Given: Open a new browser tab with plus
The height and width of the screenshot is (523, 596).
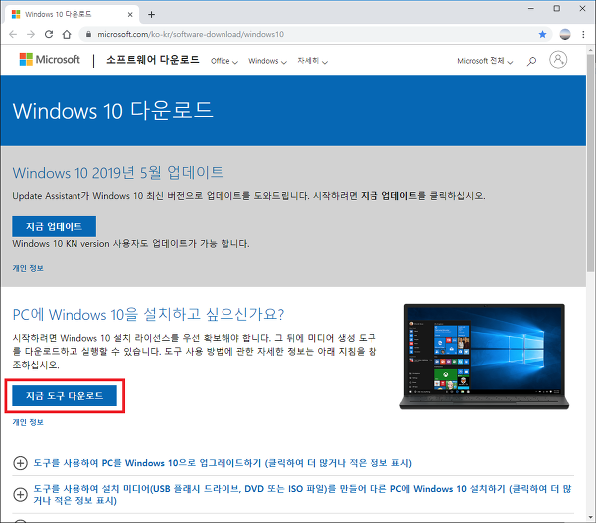Looking at the screenshot, I should click(x=151, y=15).
